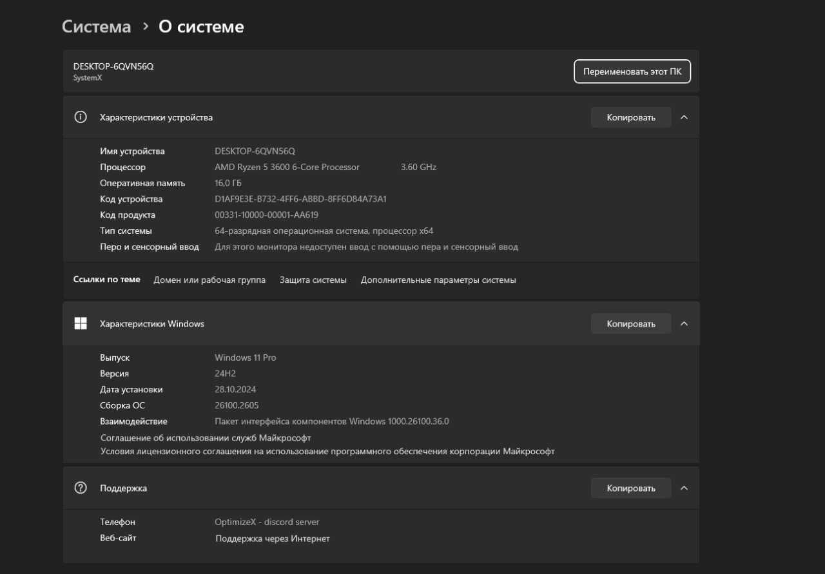Image resolution: width=825 pixels, height=574 pixels.
Task: Copy Windows specs with Копировать in Характеристики Windows
Action: click(x=631, y=323)
